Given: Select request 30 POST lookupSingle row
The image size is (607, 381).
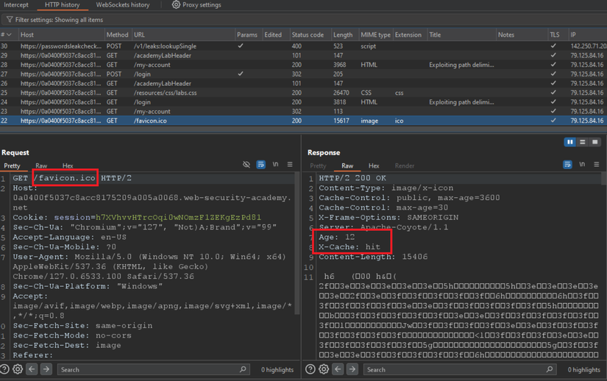Looking at the screenshot, I should point(303,46).
